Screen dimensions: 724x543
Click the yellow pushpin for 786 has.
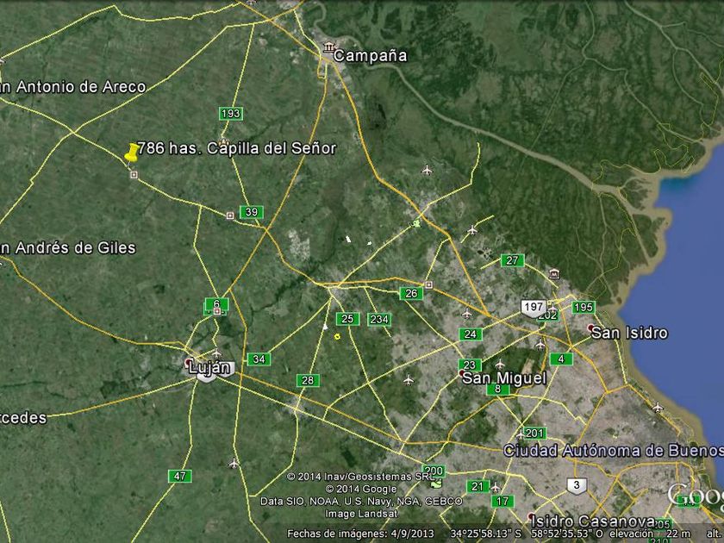[132, 153]
